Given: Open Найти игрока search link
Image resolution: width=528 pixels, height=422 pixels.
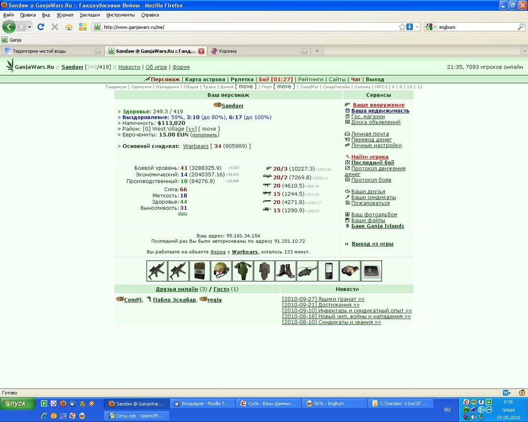Looking at the screenshot, I should coord(370,157).
